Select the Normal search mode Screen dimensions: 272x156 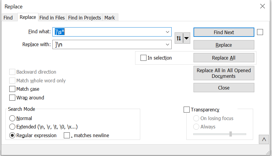point(12,118)
